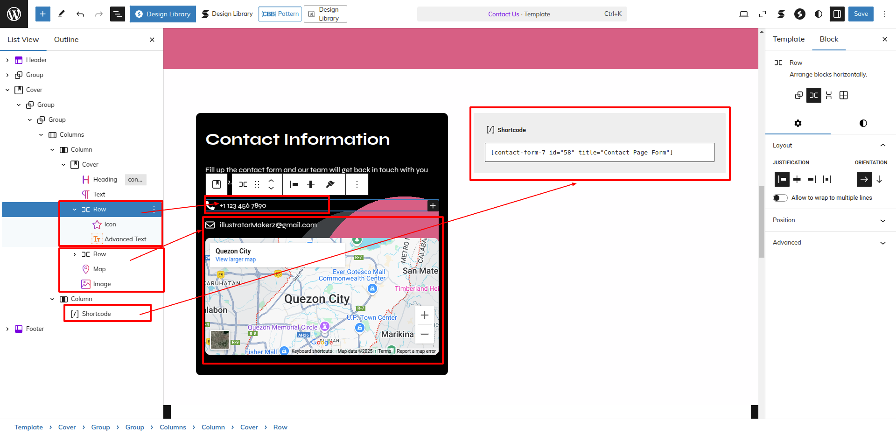The image size is (896, 435).
Task: Switch to the Template sidebar tab
Action: [789, 39]
